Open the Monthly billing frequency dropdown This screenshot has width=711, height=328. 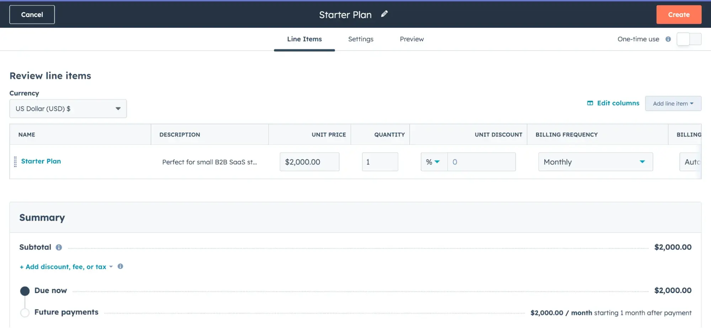click(595, 162)
